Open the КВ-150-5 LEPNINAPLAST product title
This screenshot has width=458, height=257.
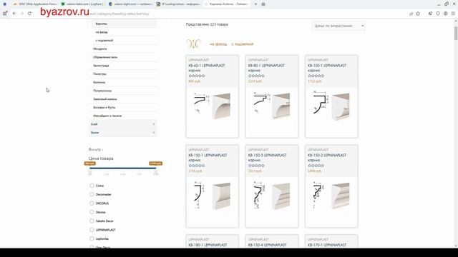pyautogui.click(x=268, y=158)
